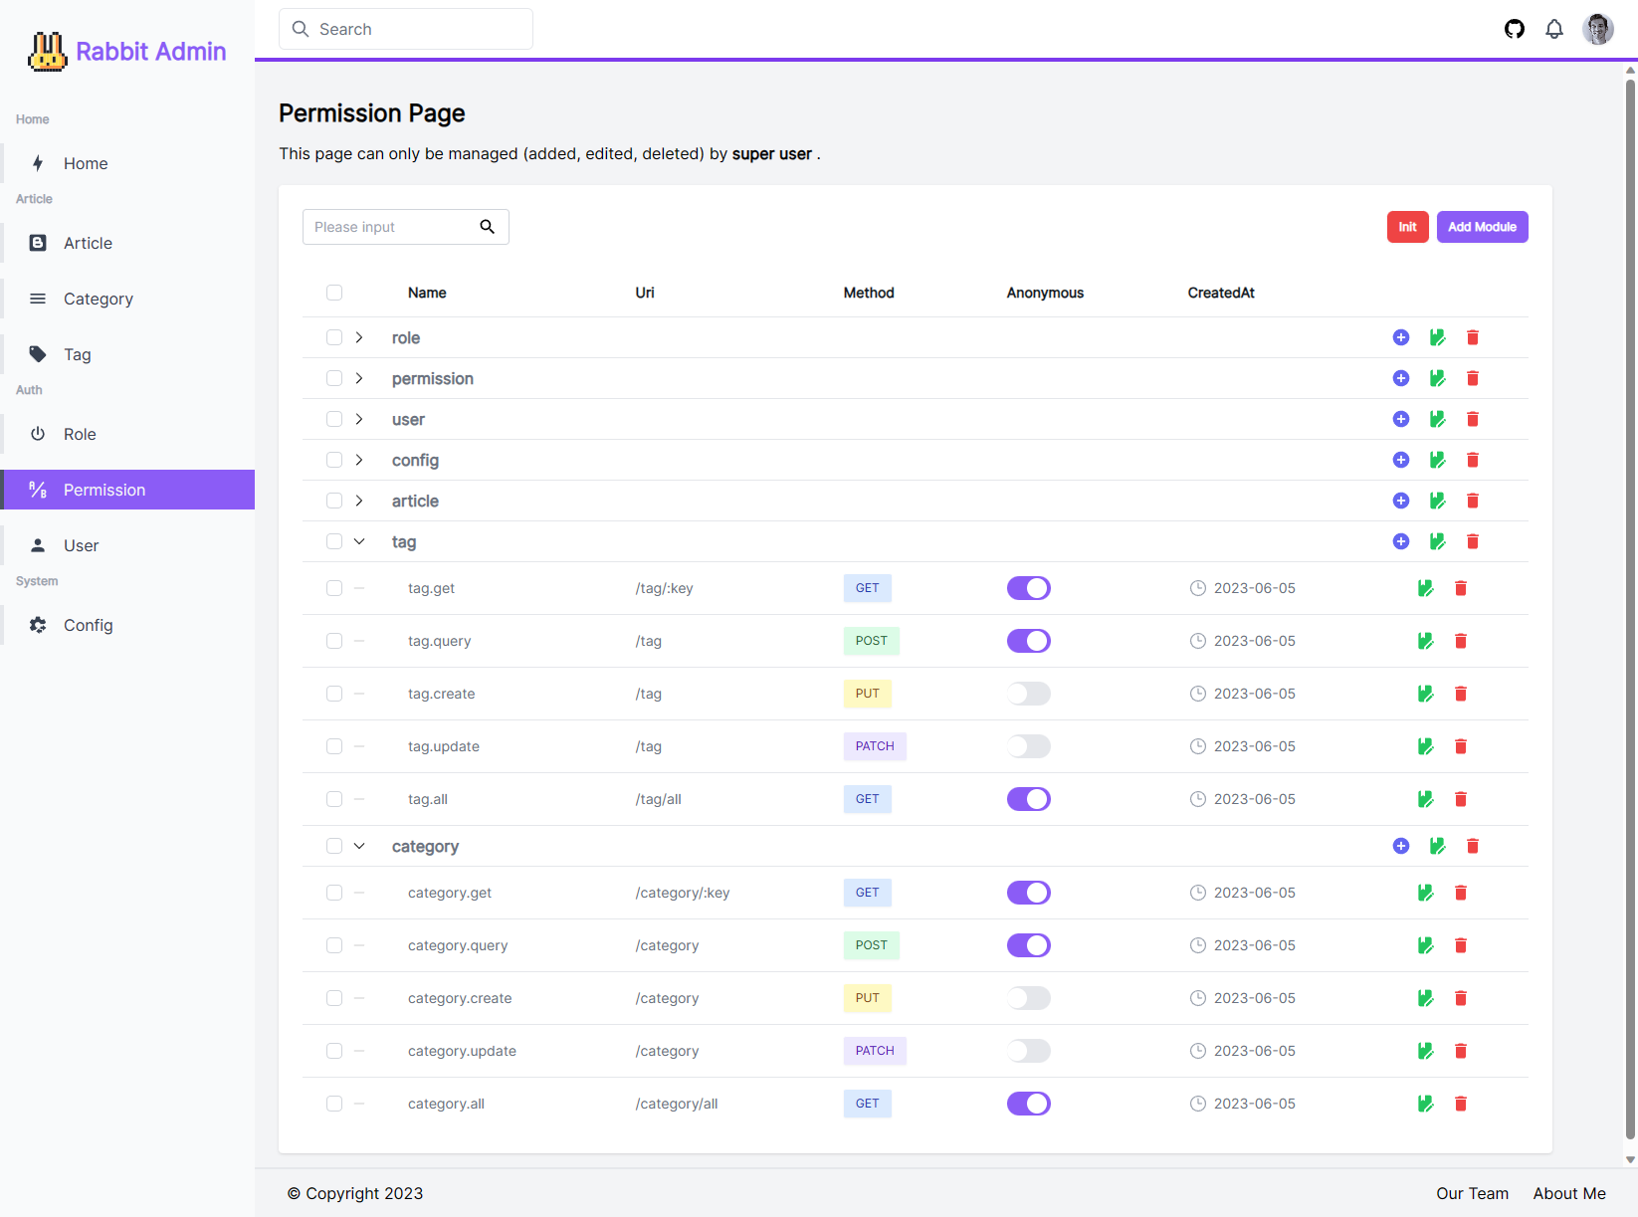Enable anonymous access for tag.update

(x=1029, y=746)
